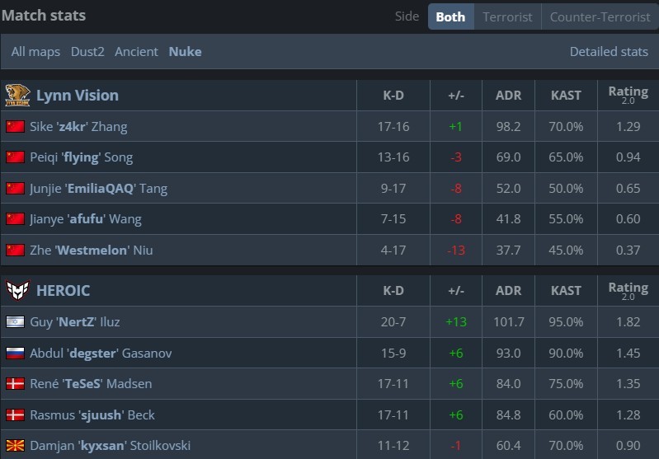
Task: Select the Nuke map tab
Action: [x=185, y=51]
